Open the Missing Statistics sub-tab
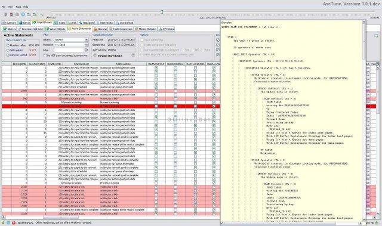Image resolution: width=382 pixels, height=226 pixels. [x=146, y=29]
